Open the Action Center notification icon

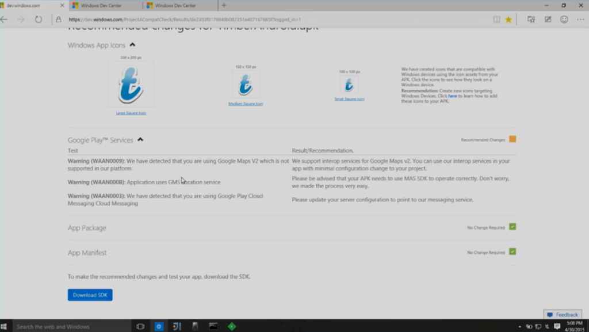[557, 326]
